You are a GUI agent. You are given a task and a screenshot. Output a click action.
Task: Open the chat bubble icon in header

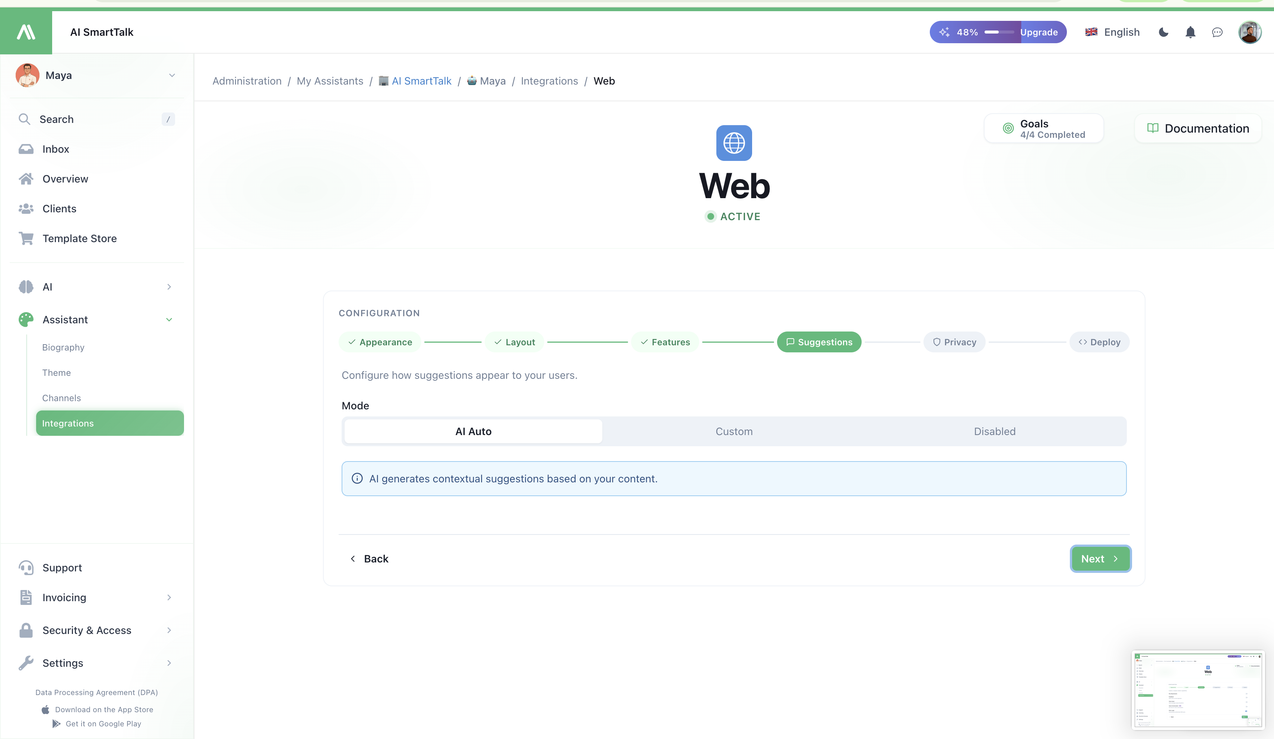coord(1217,32)
